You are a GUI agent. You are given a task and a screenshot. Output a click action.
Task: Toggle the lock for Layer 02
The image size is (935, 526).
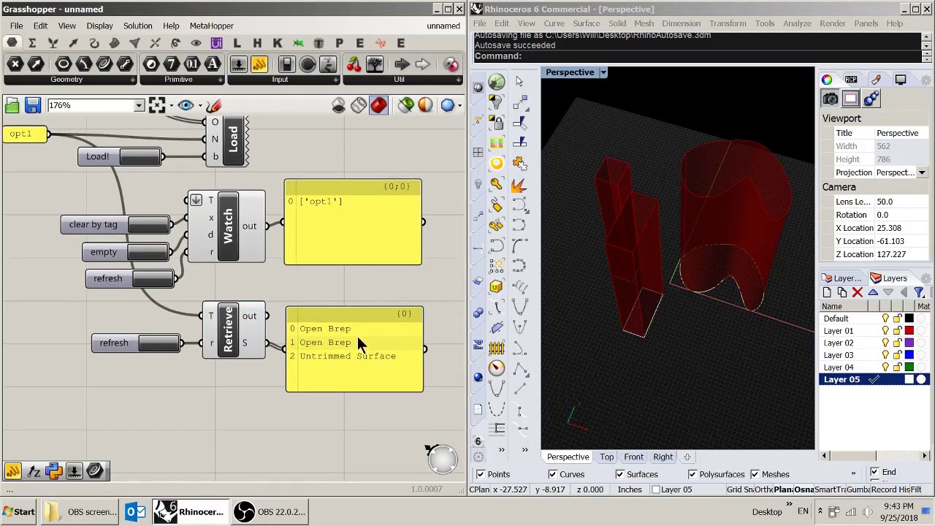(x=897, y=343)
